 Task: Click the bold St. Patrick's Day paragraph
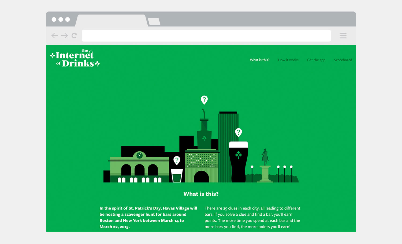point(148,217)
